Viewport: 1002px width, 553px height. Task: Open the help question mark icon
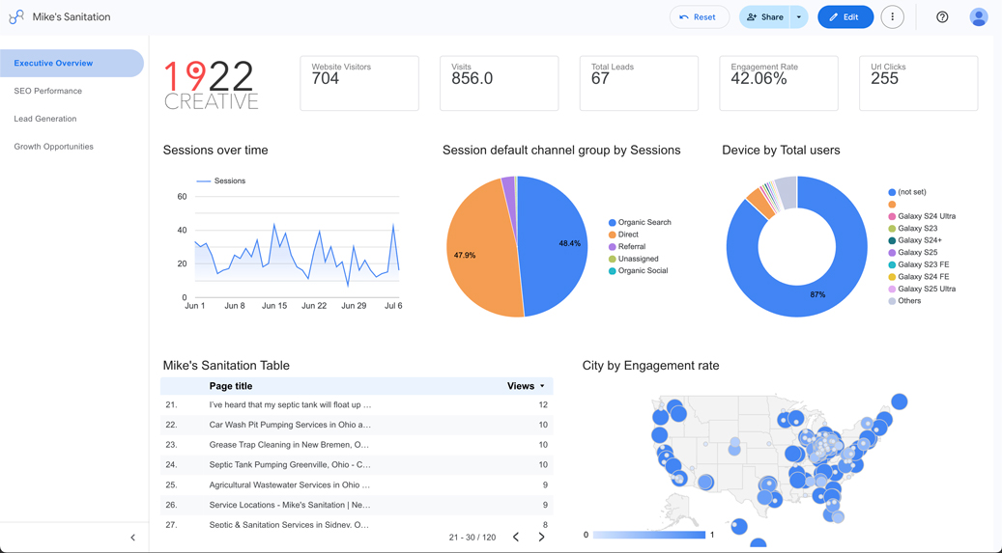coord(942,17)
